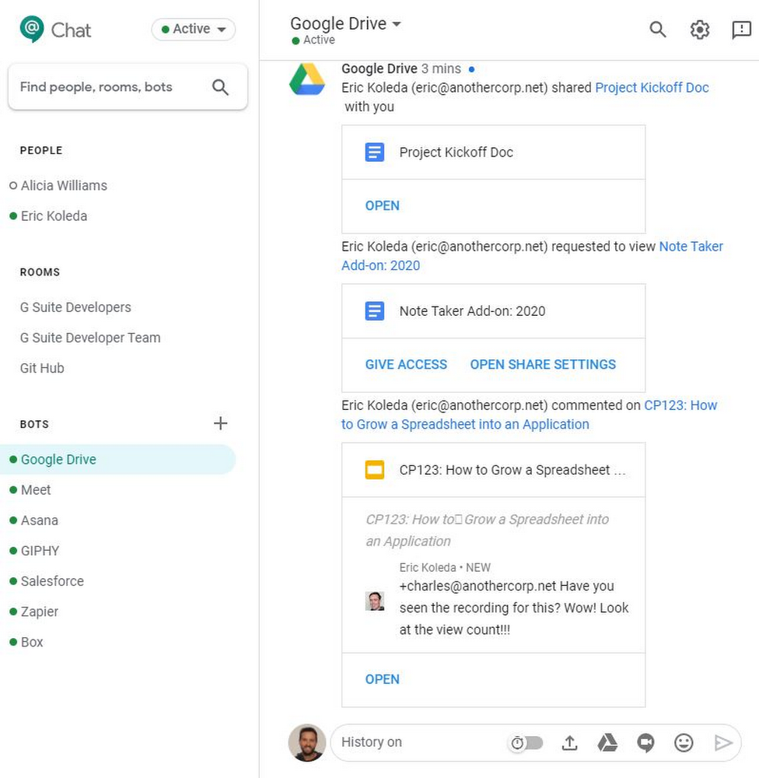Image resolution: width=759 pixels, height=778 pixels.
Task: Click the plus icon next to Bots
Action: pos(220,423)
